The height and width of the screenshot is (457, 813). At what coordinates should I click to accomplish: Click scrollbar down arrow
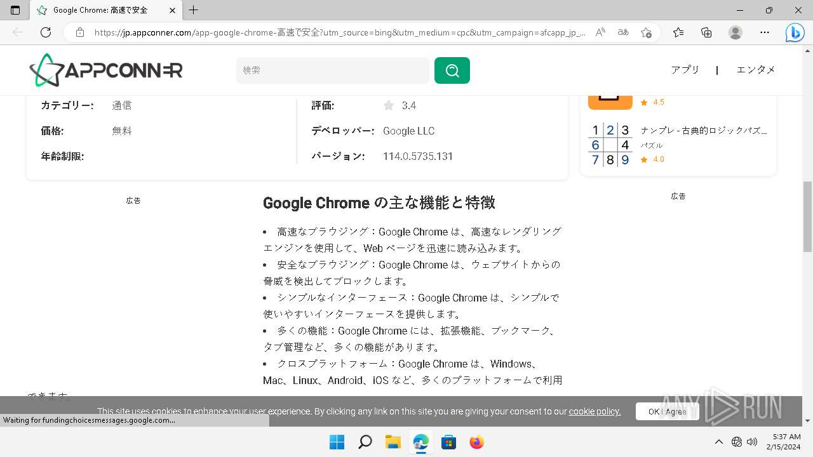point(808,421)
